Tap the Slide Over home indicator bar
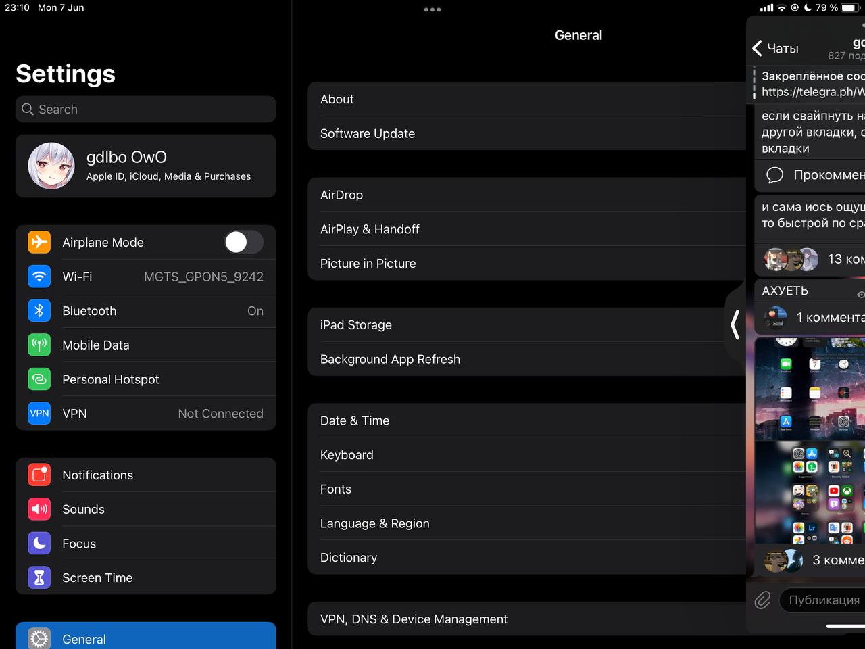The image size is (865, 649). coord(846,626)
